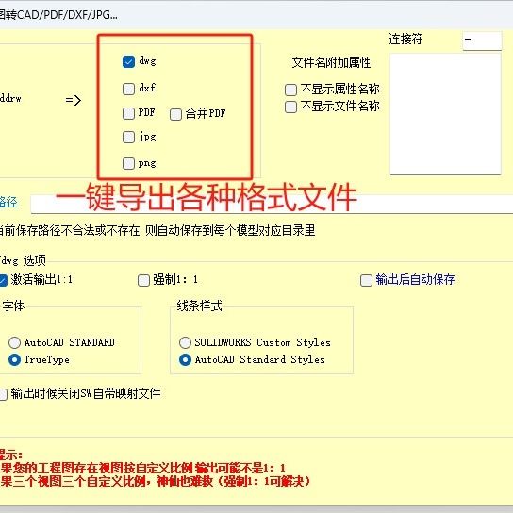513x513 pixels.
Task: Select the TrueType font radio button
Action: click(x=14, y=360)
